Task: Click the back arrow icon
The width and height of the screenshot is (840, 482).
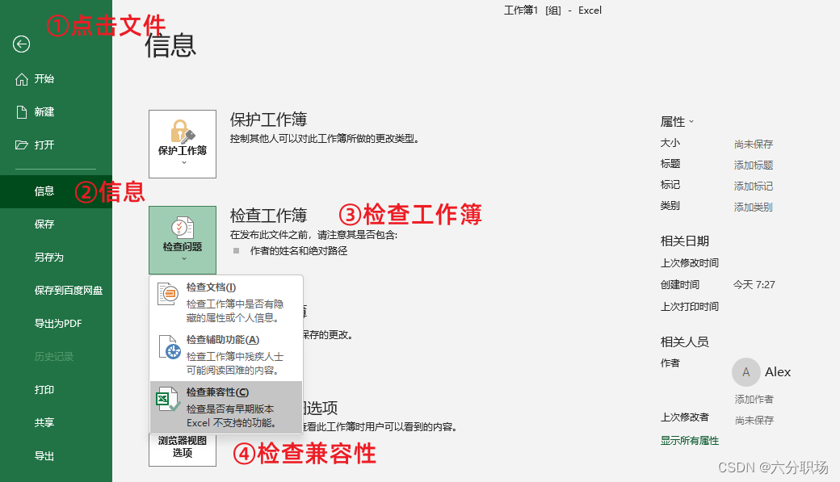Action: click(x=22, y=44)
